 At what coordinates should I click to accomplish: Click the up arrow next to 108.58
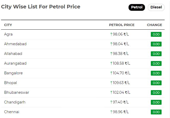coord(111,63)
